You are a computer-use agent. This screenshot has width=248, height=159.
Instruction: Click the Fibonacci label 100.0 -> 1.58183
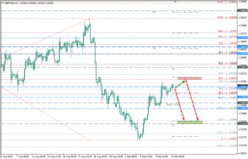click(227, 17)
